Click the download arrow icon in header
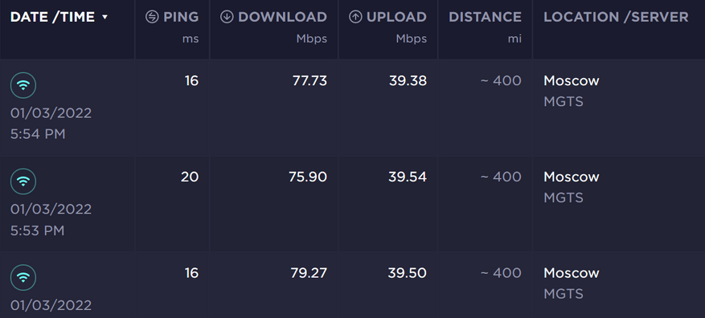 tap(227, 17)
